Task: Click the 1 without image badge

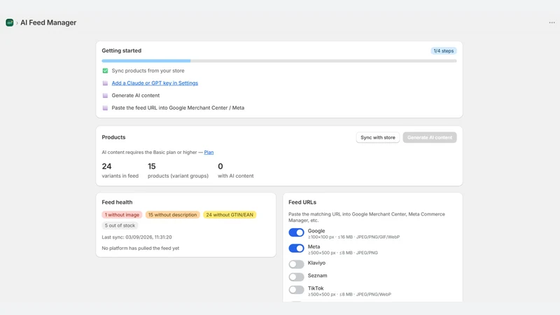Action: (x=122, y=215)
